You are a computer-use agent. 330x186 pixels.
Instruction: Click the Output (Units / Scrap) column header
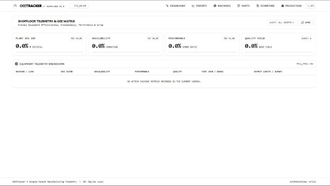click(x=268, y=72)
